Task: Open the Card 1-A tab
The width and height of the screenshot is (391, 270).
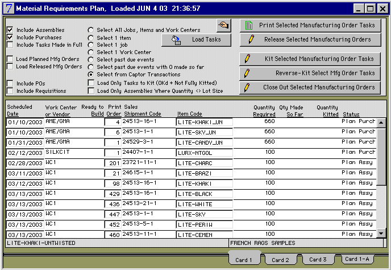Action: click(x=357, y=259)
